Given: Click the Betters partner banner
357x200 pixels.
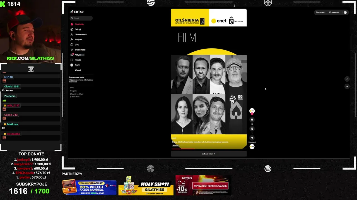Looking at the screenshot, I should tap(203, 185).
